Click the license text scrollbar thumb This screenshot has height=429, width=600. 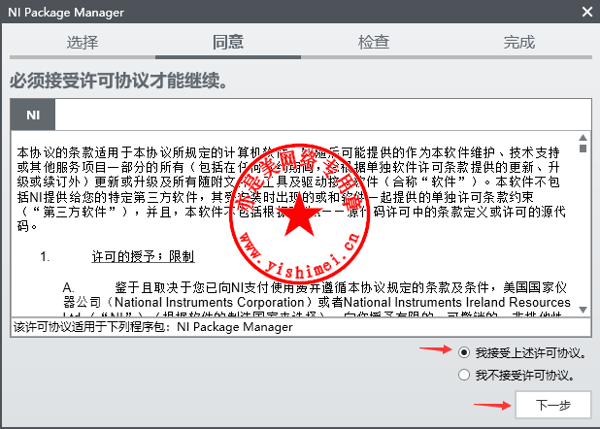[583, 148]
